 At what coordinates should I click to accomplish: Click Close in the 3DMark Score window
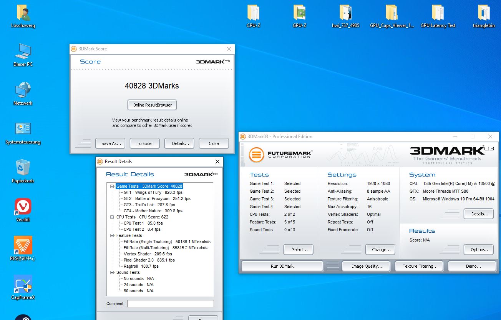point(214,143)
